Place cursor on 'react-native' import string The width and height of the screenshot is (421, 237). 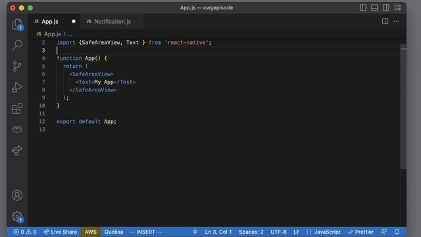pyautogui.click(x=187, y=42)
